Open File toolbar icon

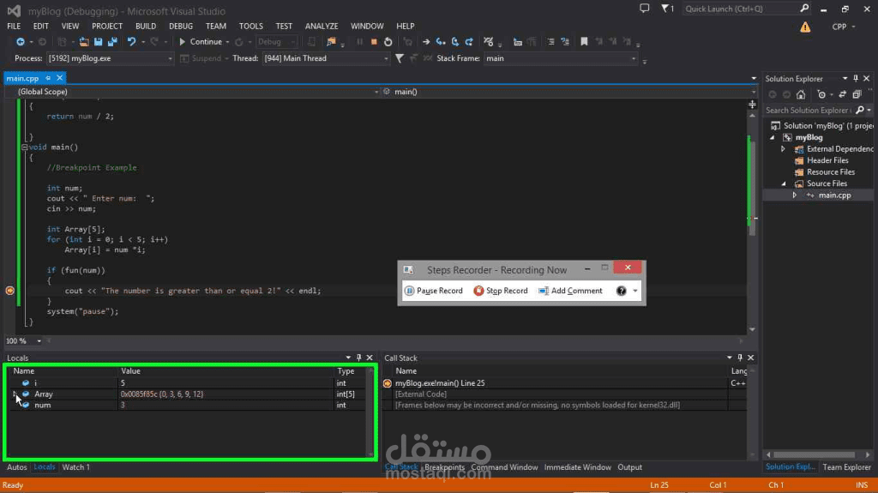(x=83, y=41)
